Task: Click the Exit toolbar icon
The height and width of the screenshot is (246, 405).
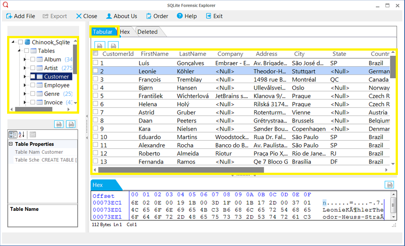Action: 209,16
